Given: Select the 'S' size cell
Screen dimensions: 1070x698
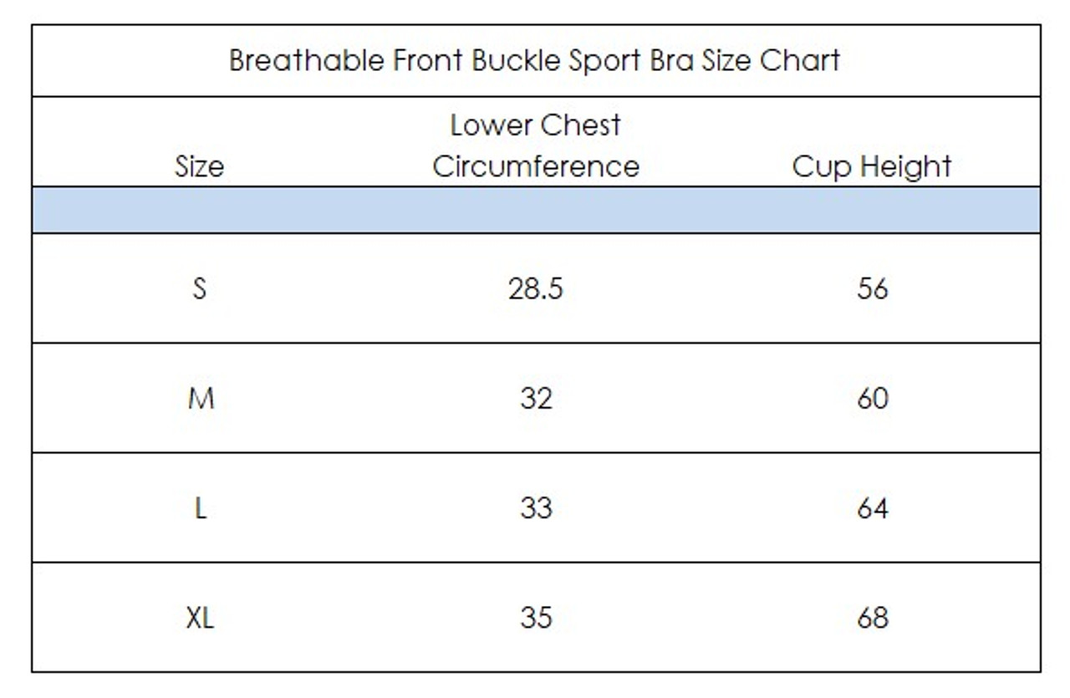Looking at the screenshot, I should [200, 288].
